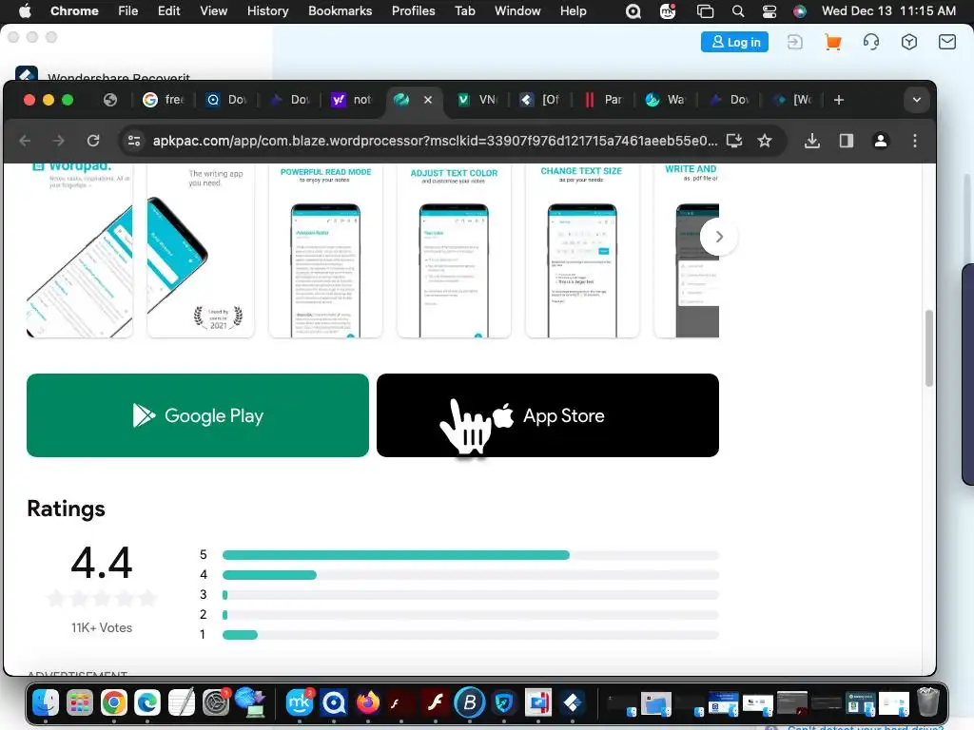Click the '11K+ Votes' text

[x=101, y=627]
